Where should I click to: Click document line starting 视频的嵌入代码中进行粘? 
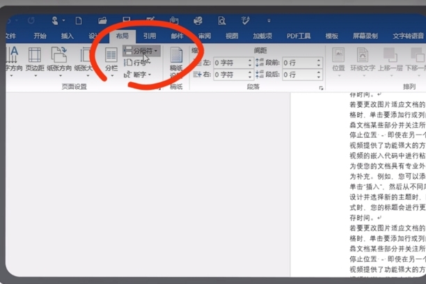pos(388,156)
